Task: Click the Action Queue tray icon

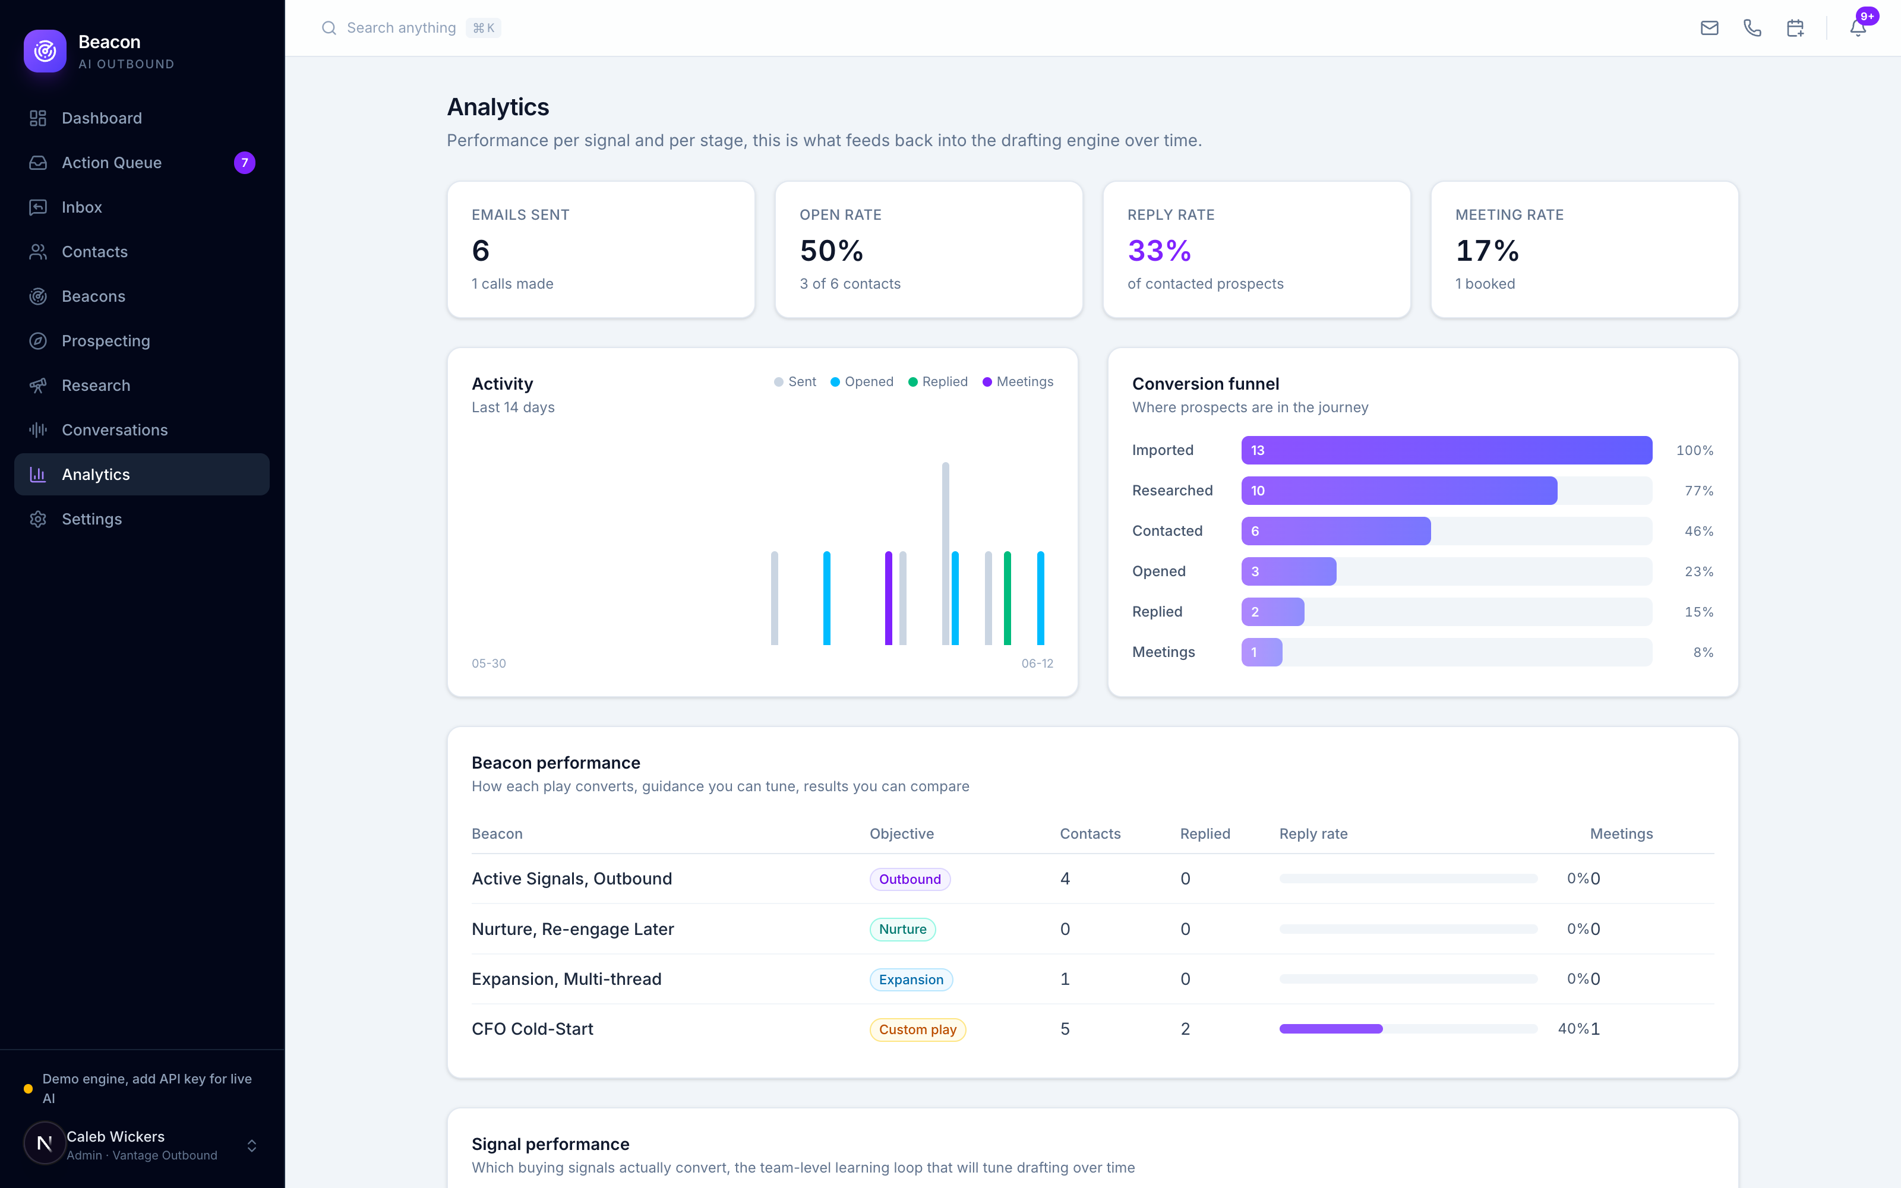Action: [x=37, y=163]
